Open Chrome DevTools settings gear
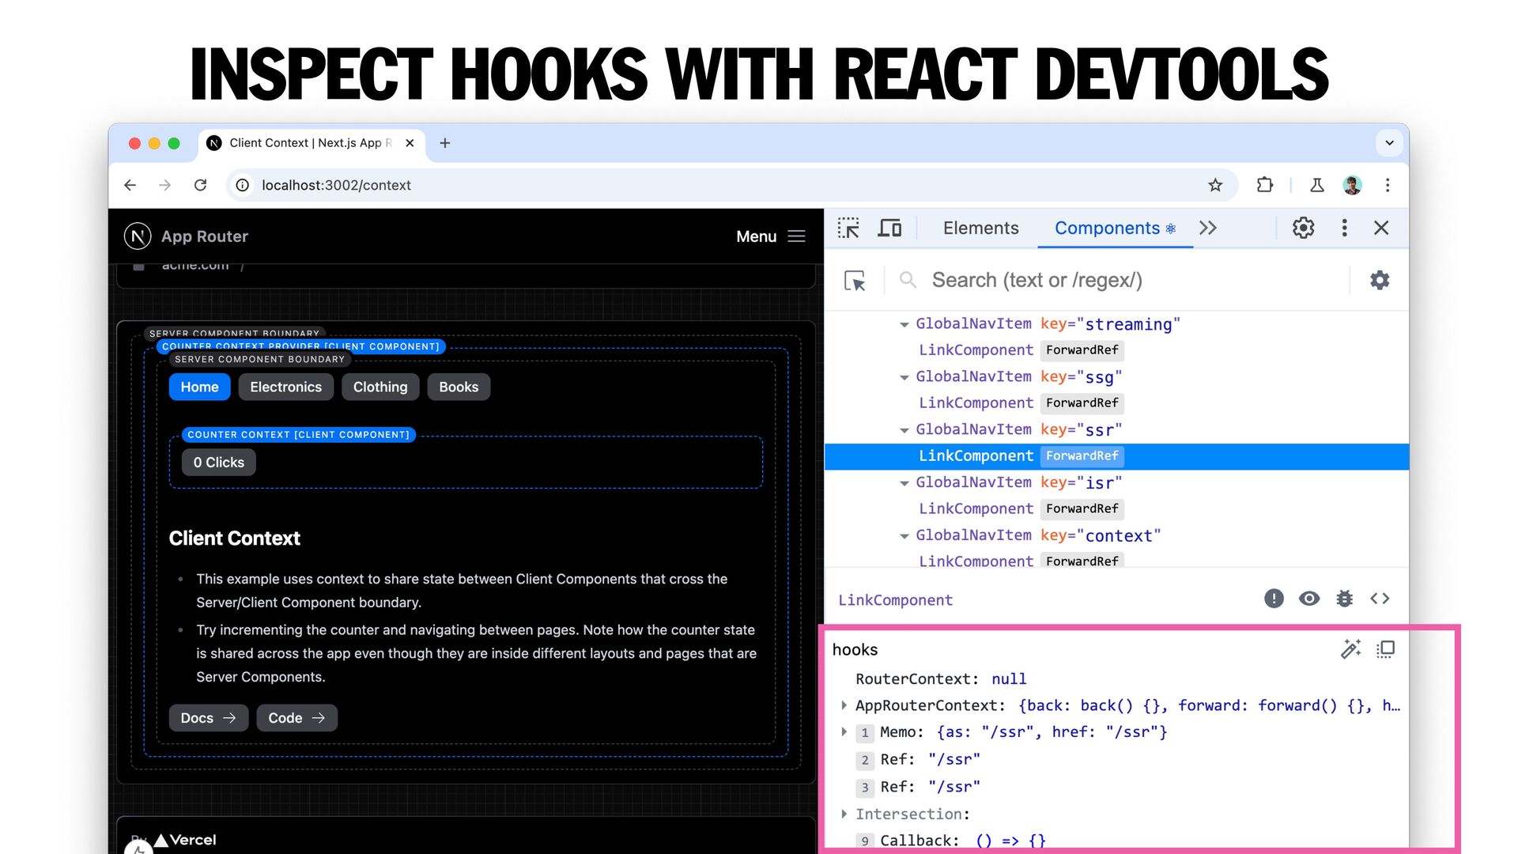The height and width of the screenshot is (854, 1518). 1303,229
